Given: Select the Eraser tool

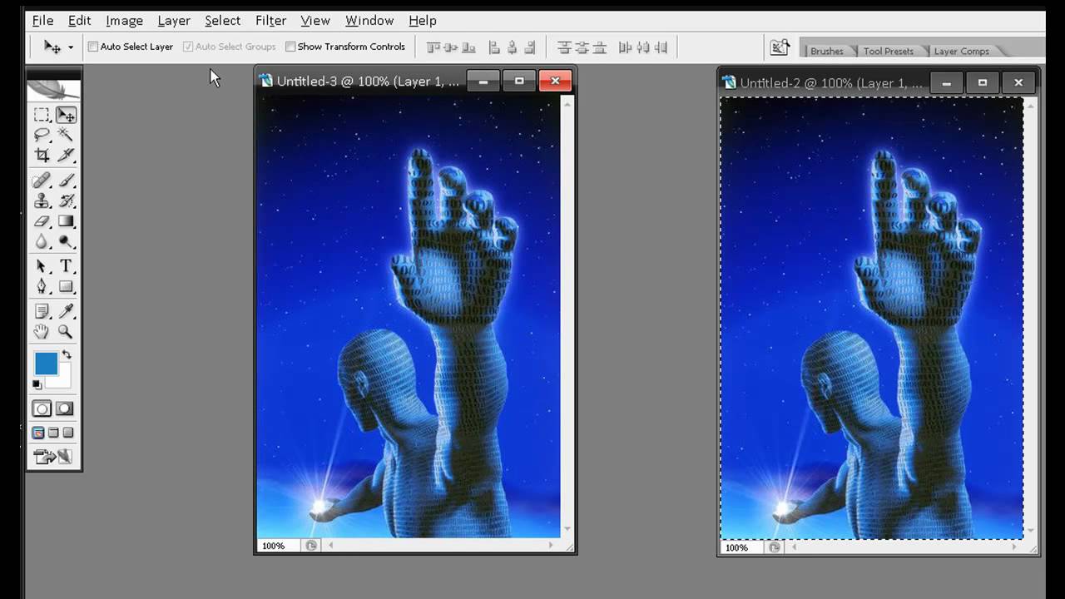Looking at the screenshot, I should (x=42, y=221).
